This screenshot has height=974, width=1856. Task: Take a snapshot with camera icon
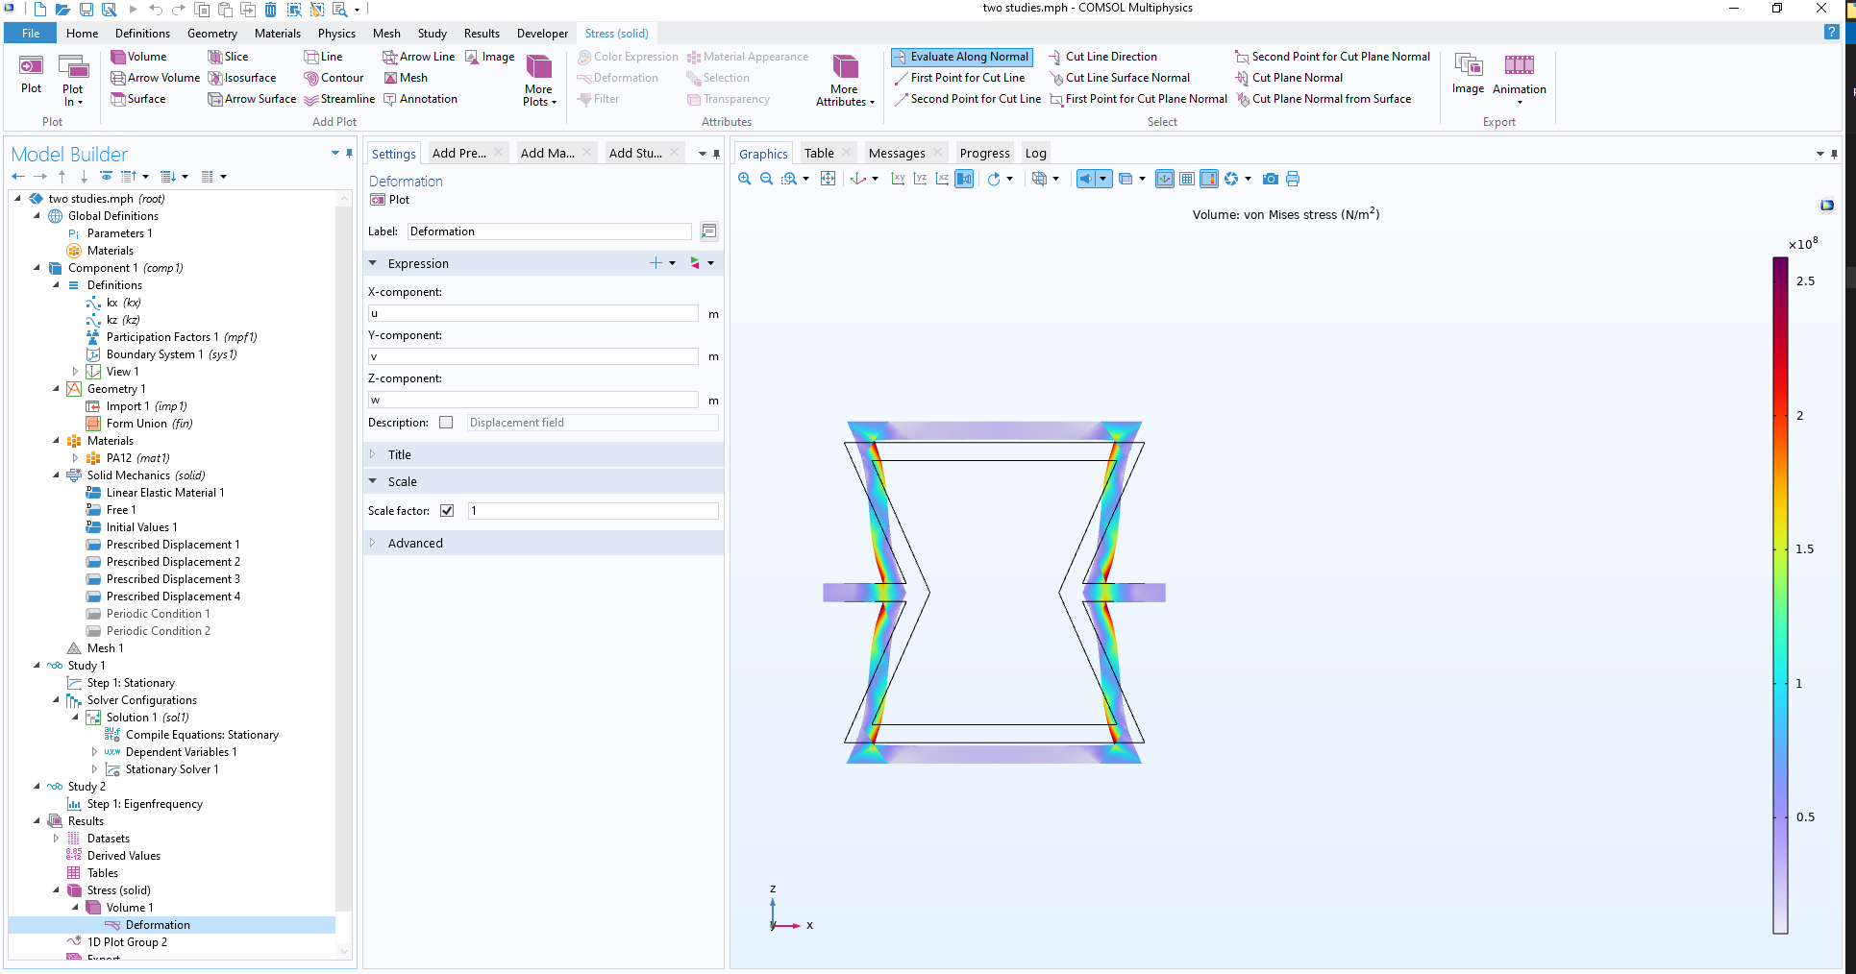1270,179
